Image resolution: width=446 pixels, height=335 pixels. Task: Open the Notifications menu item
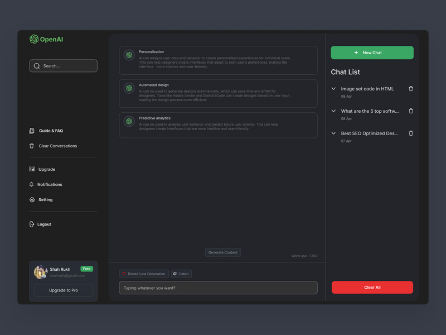coord(50,184)
